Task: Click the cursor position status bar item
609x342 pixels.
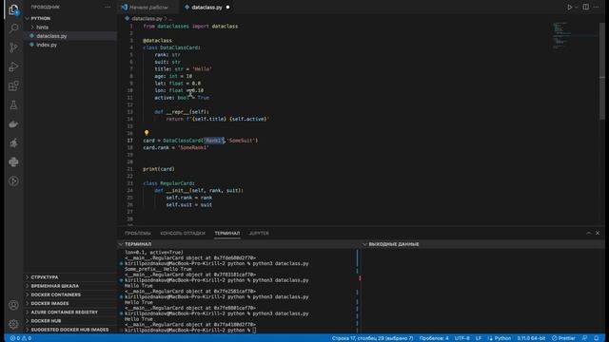Action: pos(372,338)
